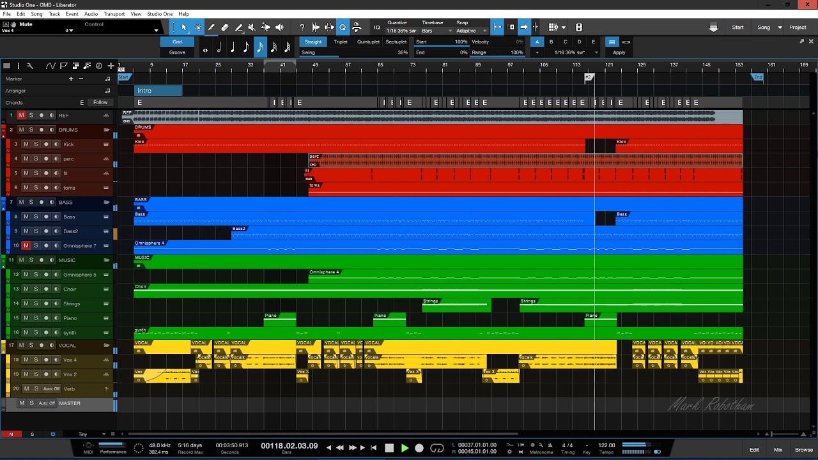Open the video player film icon

(578, 27)
